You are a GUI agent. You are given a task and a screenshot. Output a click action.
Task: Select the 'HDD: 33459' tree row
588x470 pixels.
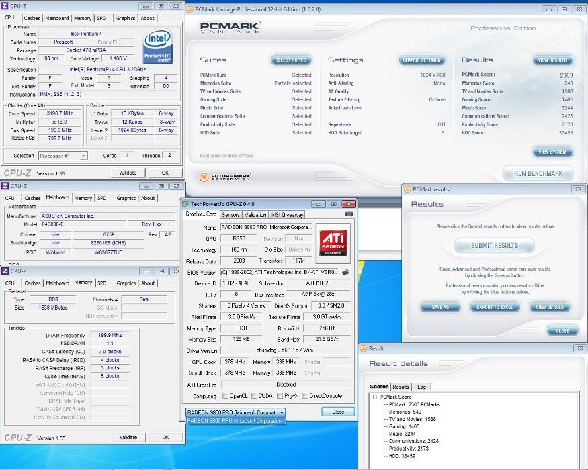[402, 456]
